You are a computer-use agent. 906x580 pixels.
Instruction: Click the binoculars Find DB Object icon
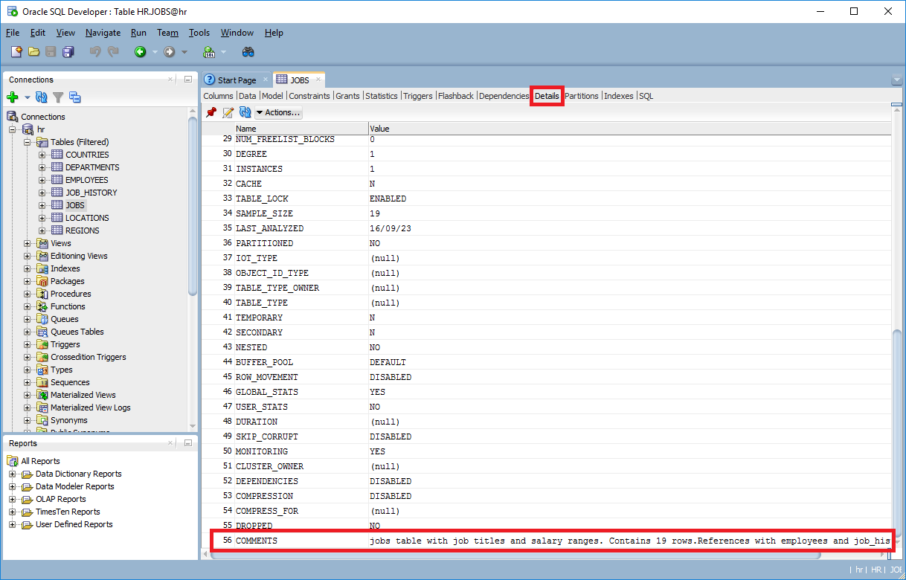coord(248,52)
